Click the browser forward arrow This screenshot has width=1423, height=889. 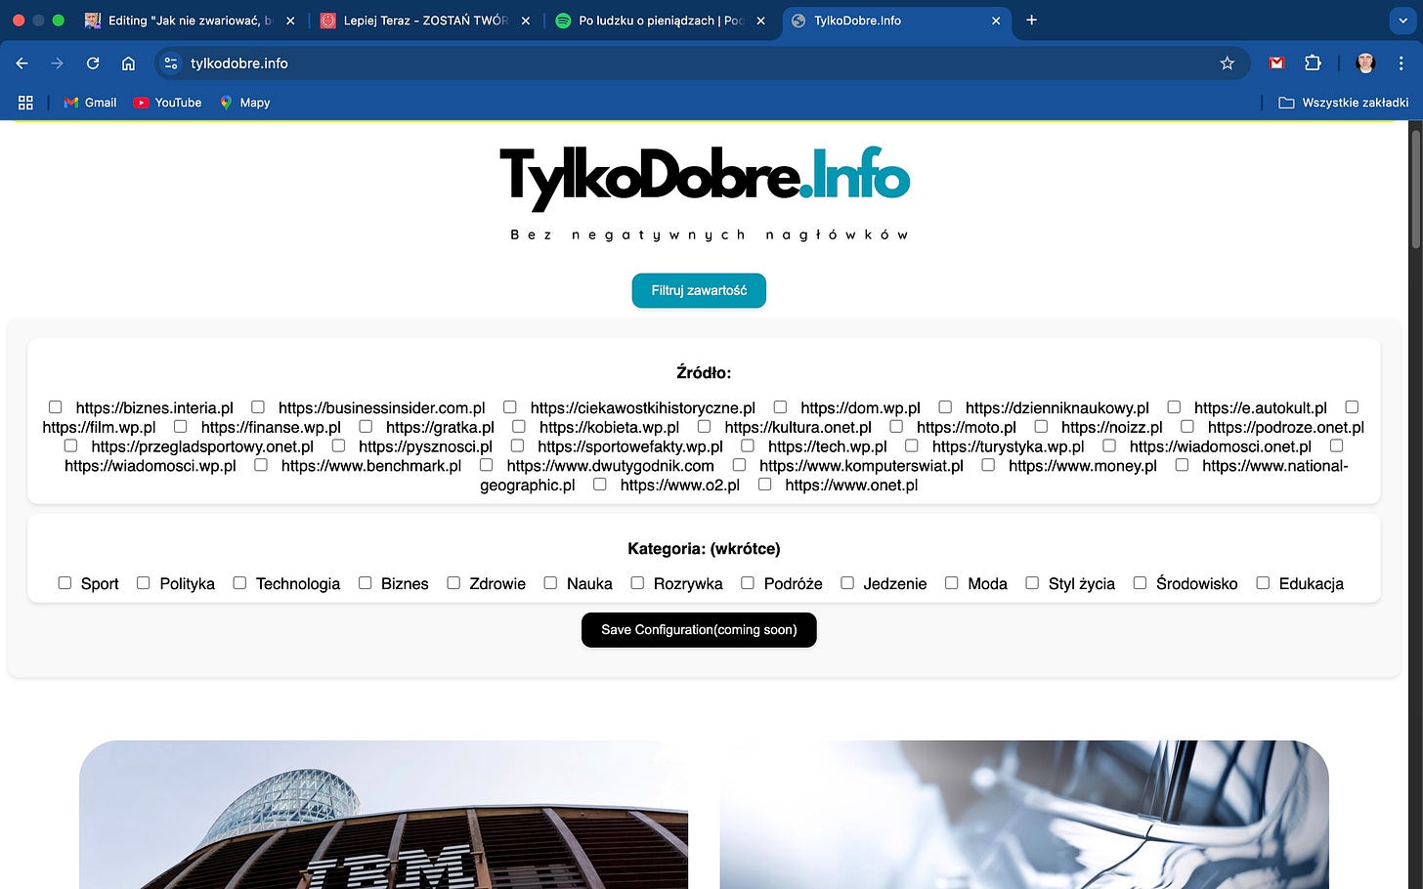pyautogui.click(x=57, y=63)
